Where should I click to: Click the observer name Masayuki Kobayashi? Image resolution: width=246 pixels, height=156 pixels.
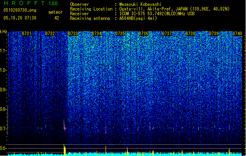pyautogui.click(x=140, y=4)
